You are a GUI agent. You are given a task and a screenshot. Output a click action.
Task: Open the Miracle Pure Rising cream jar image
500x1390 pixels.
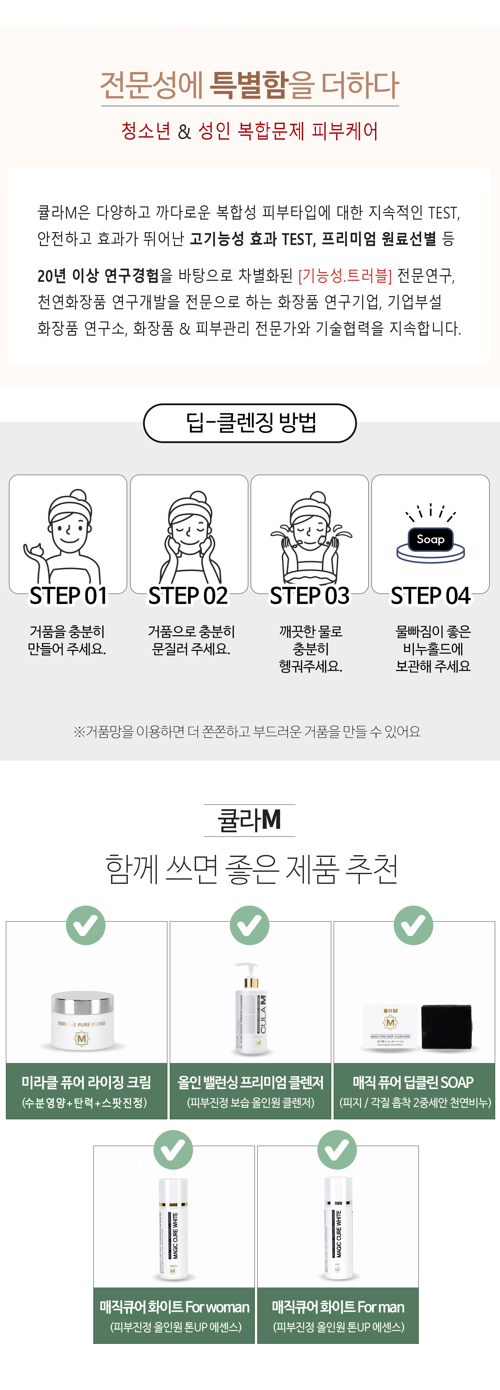click(x=83, y=1020)
